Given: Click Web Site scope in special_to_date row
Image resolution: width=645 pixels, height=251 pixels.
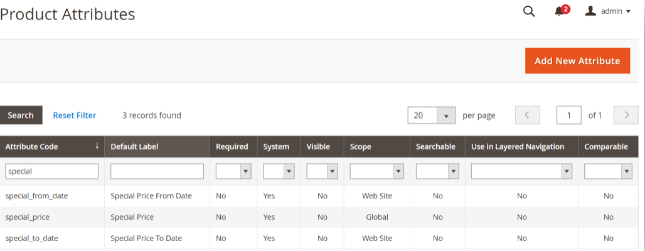Looking at the screenshot, I should (377, 238).
